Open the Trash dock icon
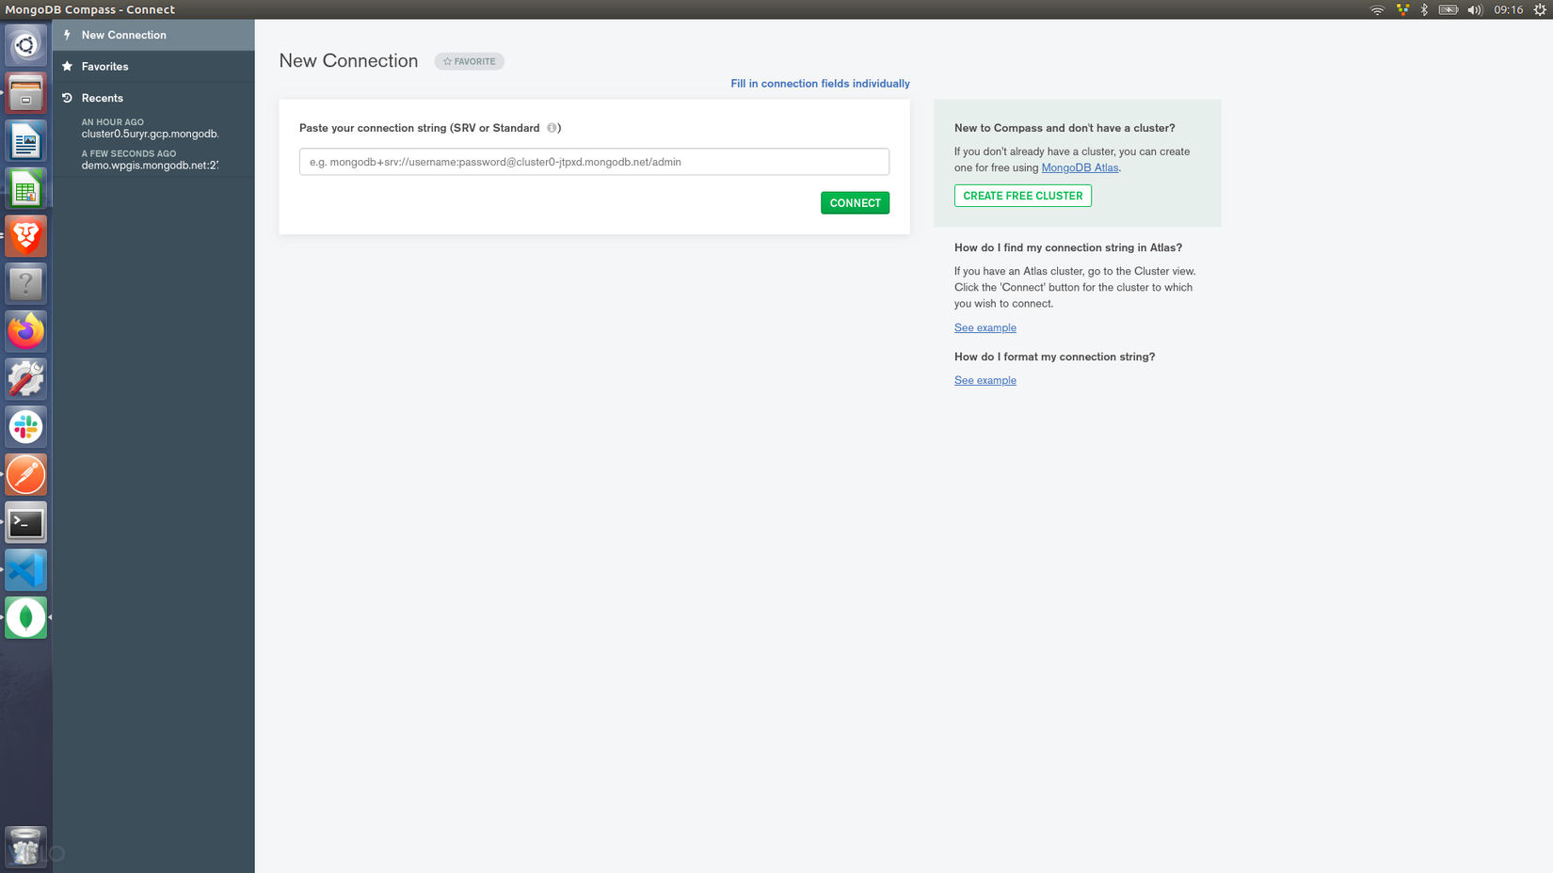This screenshot has height=873, width=1553. (25, 847)
